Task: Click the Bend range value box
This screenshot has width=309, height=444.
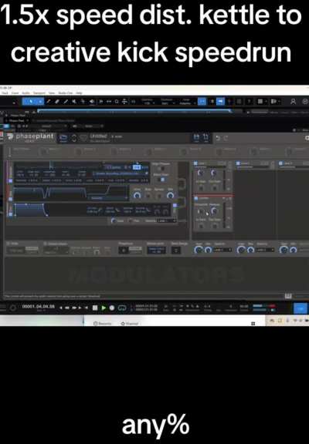Action: [175, 251]
